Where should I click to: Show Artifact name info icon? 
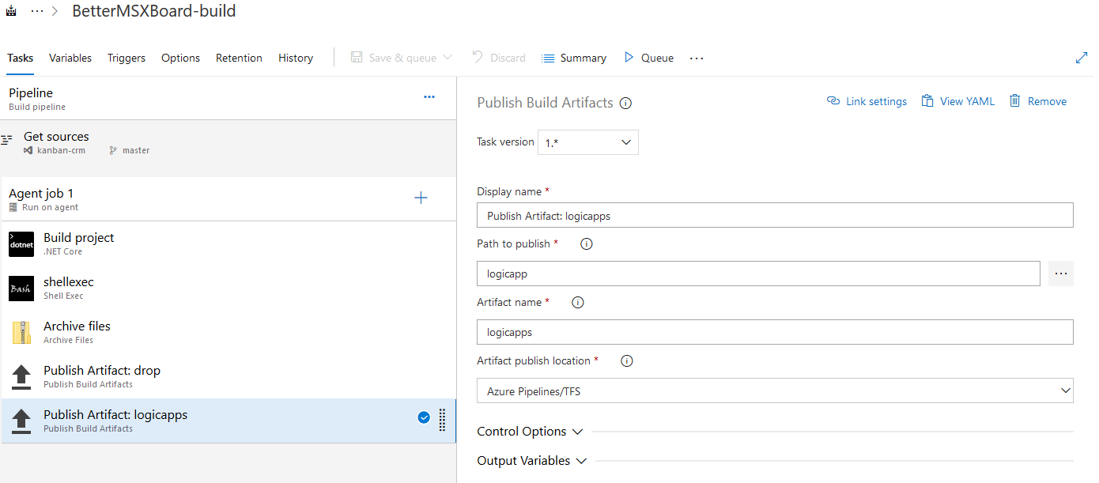tap(578, 303)
